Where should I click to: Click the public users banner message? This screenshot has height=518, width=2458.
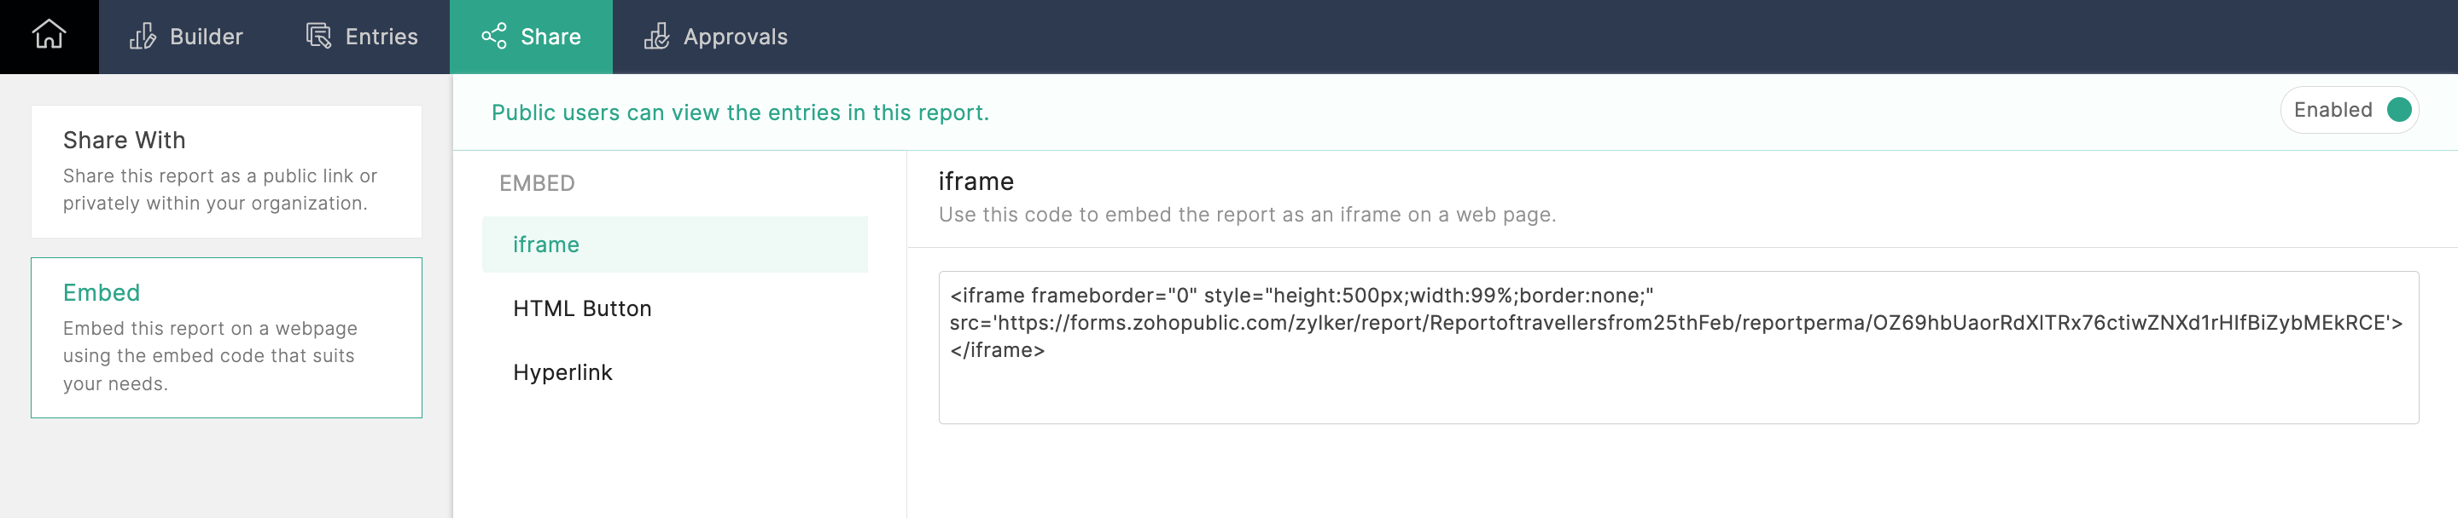[739, 112]
